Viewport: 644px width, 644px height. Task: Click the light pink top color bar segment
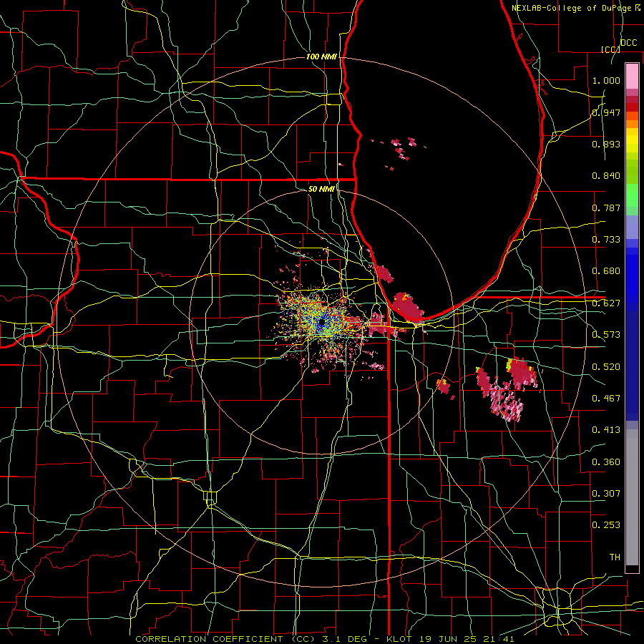point(632,76)
